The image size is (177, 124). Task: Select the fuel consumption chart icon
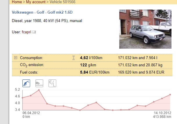point(26,83)
